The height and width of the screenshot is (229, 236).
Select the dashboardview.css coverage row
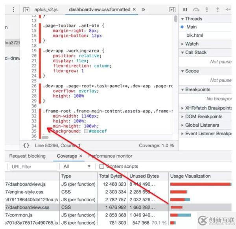[118, 207]
